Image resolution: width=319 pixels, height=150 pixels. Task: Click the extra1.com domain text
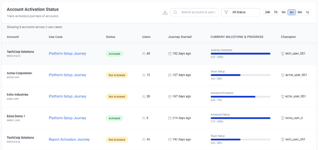13,120
